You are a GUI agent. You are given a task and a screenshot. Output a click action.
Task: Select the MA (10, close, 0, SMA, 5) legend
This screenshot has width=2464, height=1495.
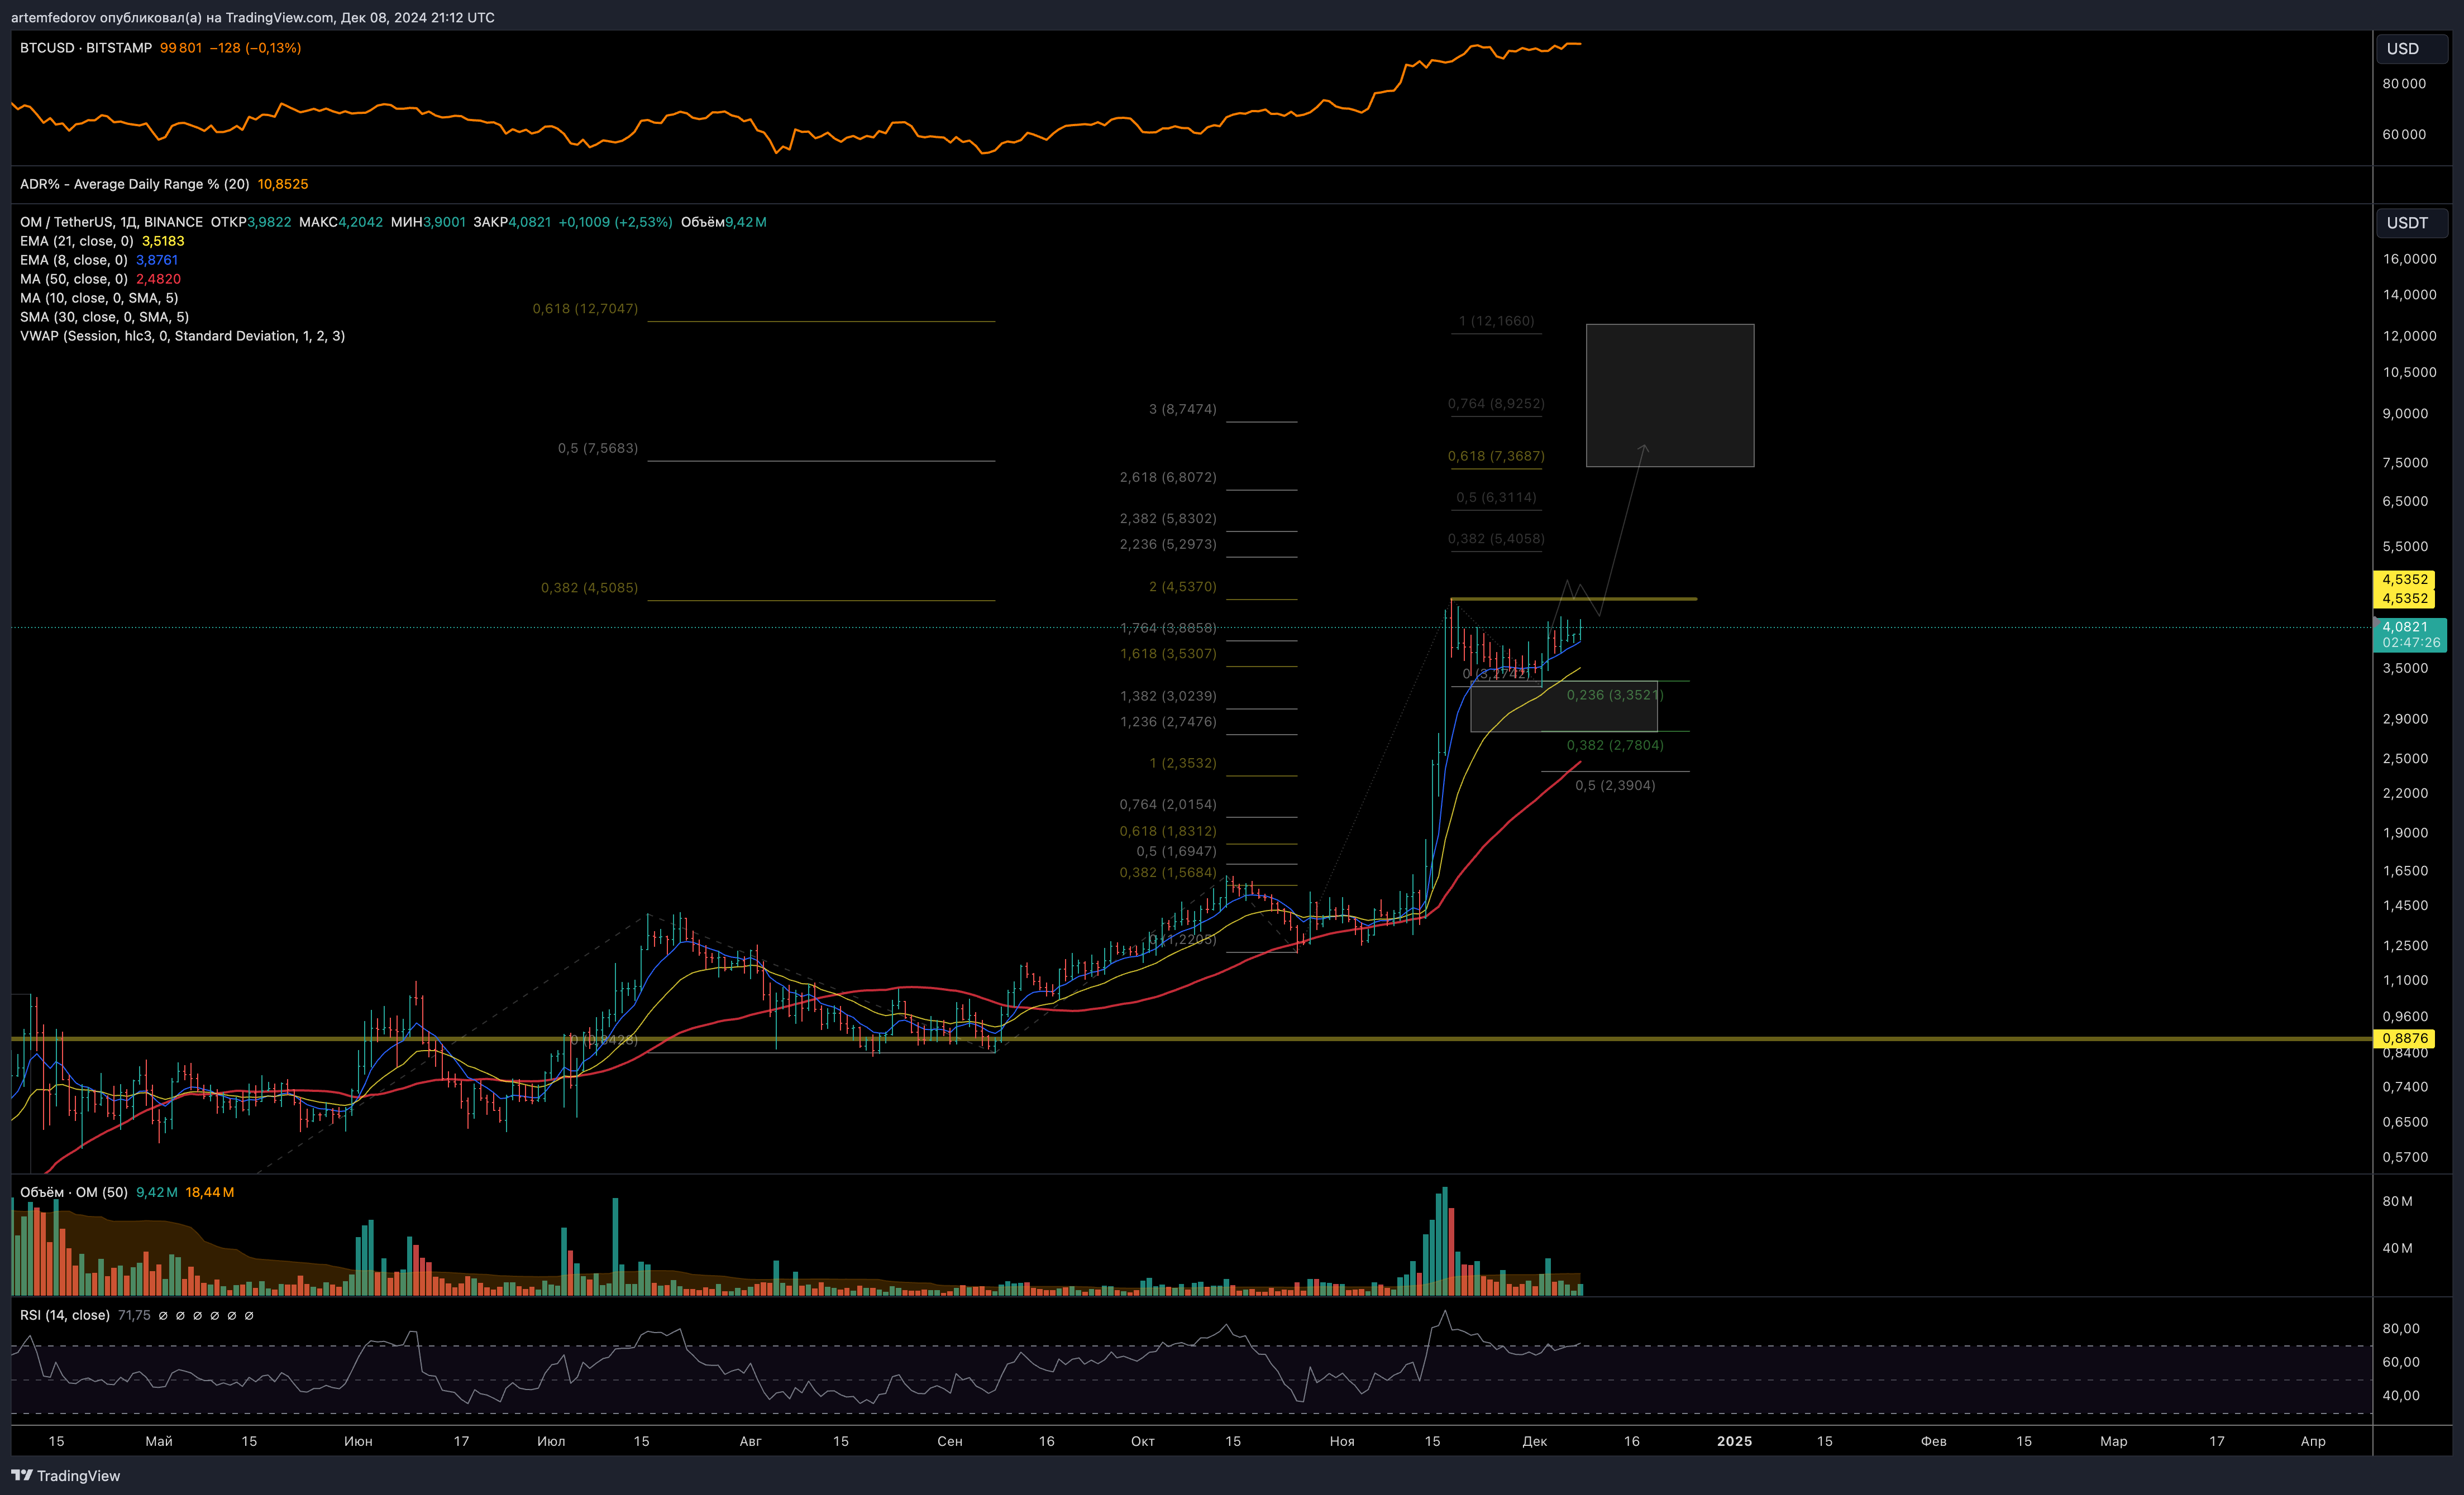coord(99,298)
